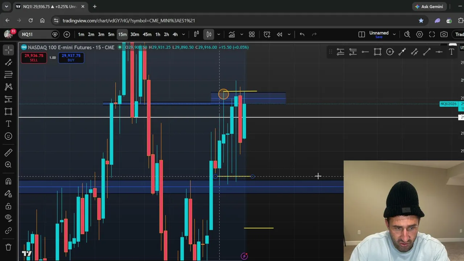
Task: Bookmark page with the star icon
Action: coord(421,21)
